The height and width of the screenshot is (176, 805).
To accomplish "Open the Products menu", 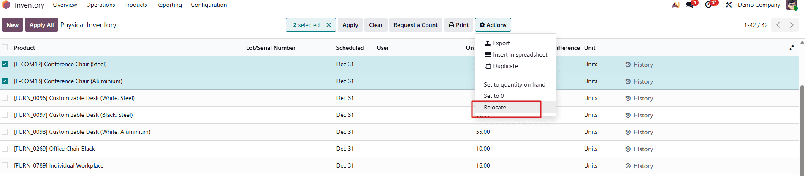I will coord(136,5).
